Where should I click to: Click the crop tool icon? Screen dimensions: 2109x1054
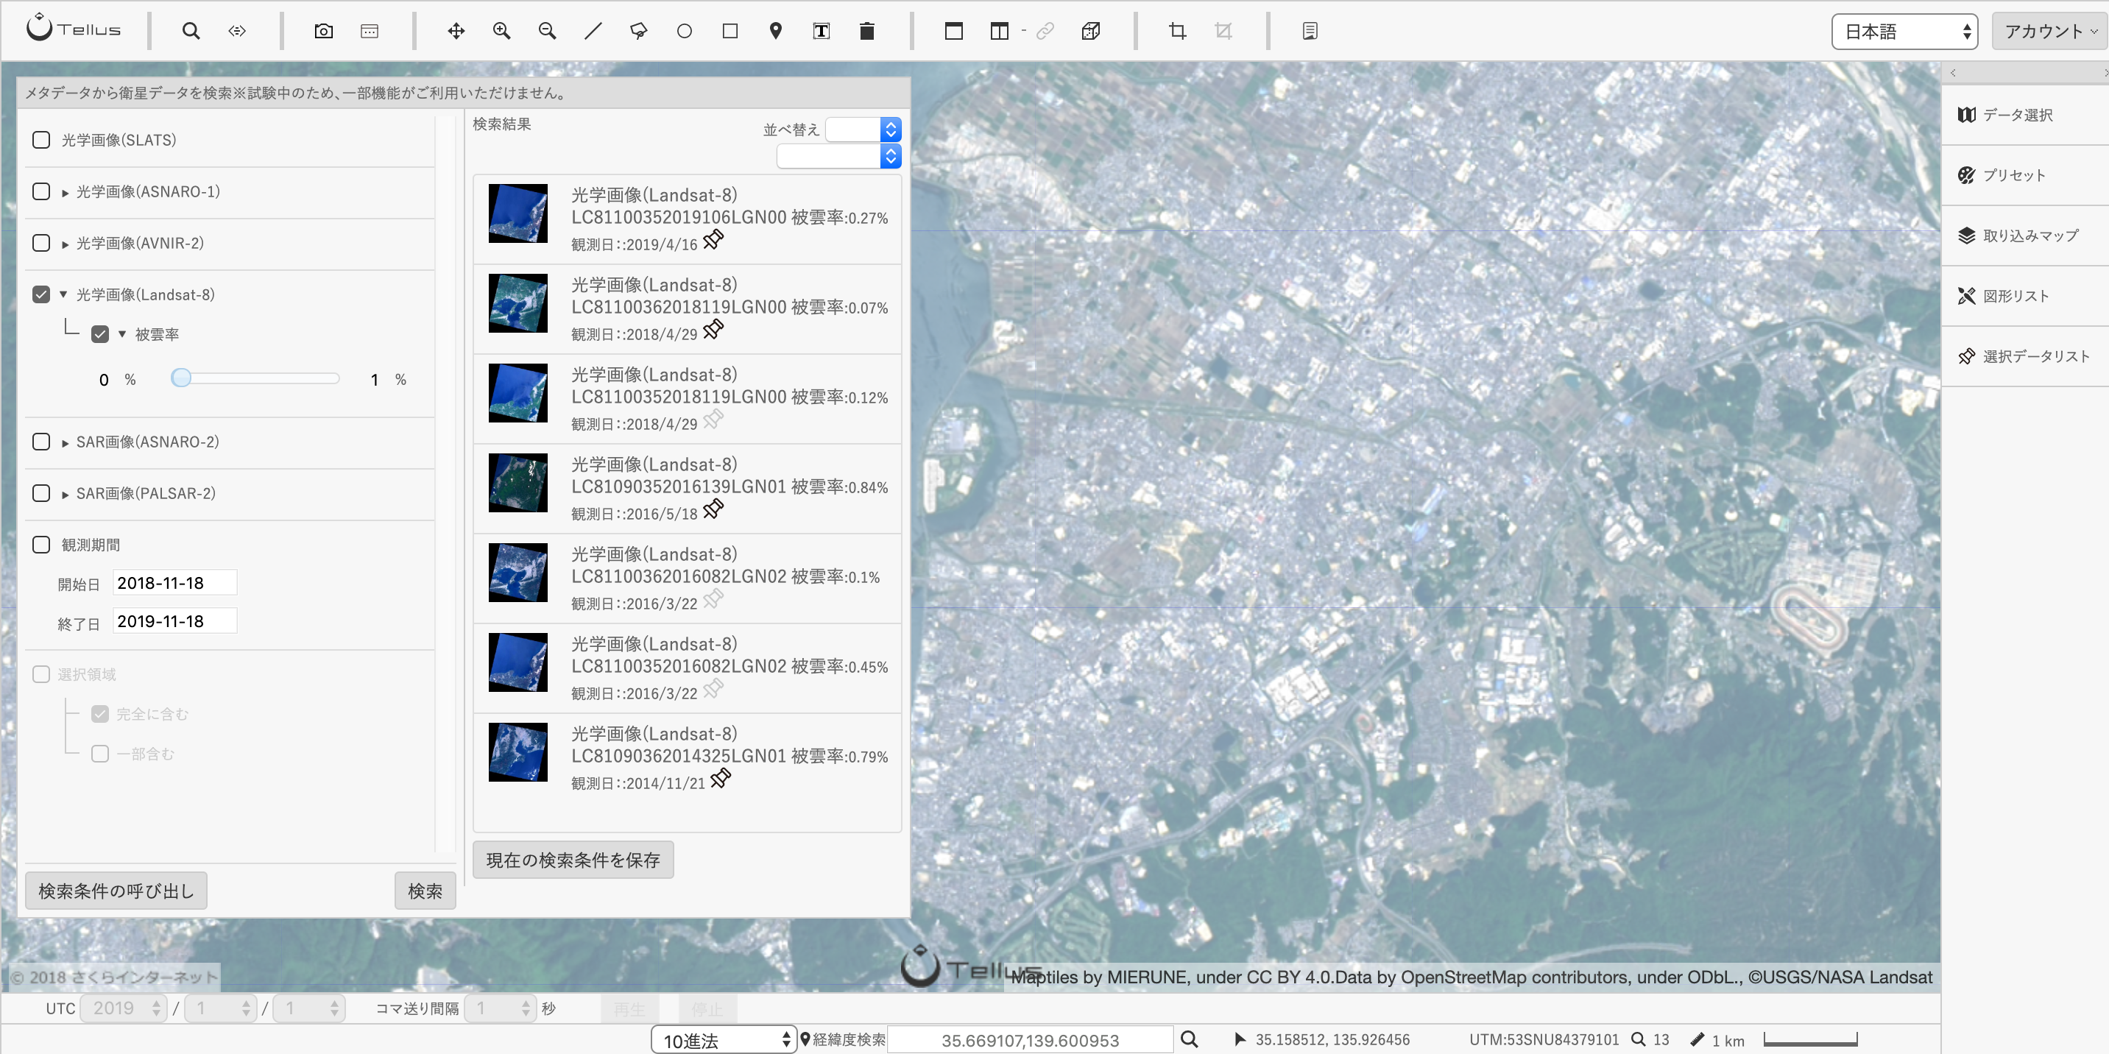coord(1177,31)
